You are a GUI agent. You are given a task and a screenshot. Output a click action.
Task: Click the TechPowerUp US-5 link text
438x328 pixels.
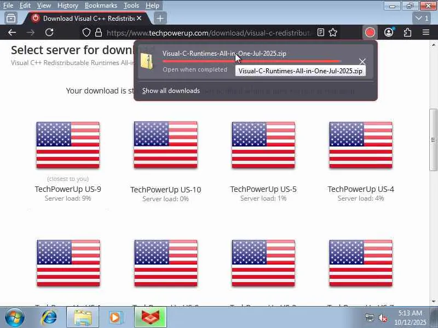(263, 189)
